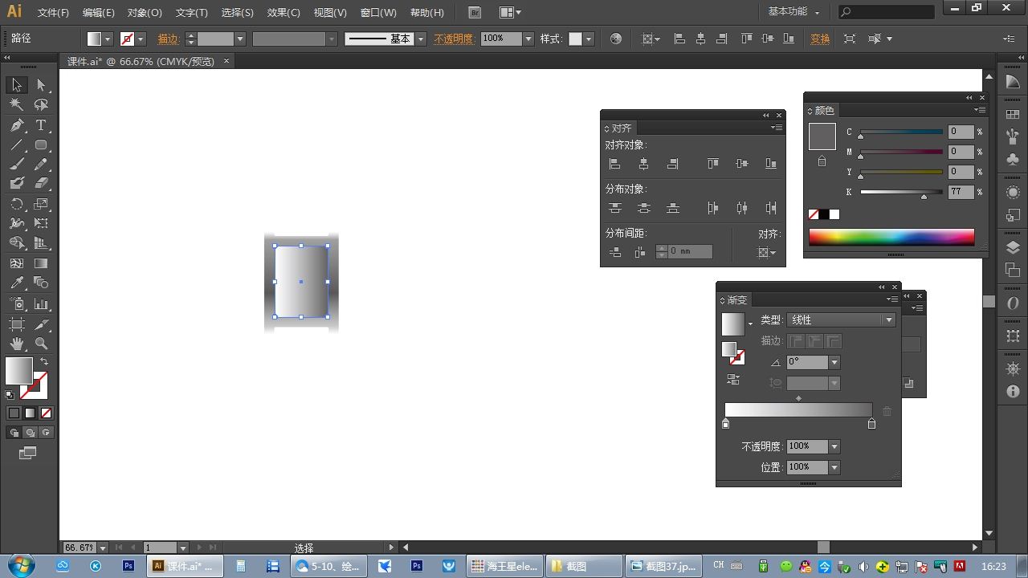Select the Pen tool in the toolbox

[x=16, y=125]
